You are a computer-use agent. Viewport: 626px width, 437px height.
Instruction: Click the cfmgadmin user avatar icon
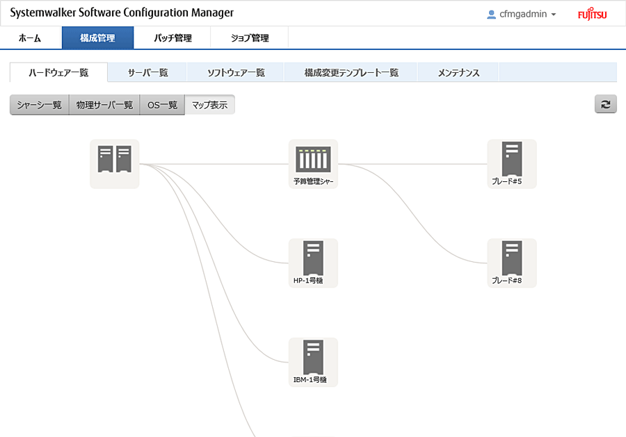tap(492, 15)
